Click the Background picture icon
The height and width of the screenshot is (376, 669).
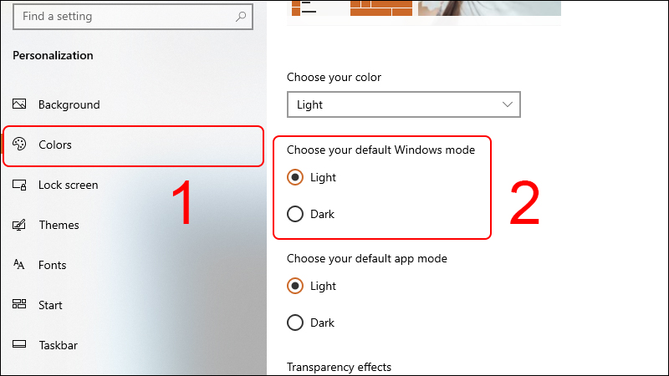tap(19, 104)
